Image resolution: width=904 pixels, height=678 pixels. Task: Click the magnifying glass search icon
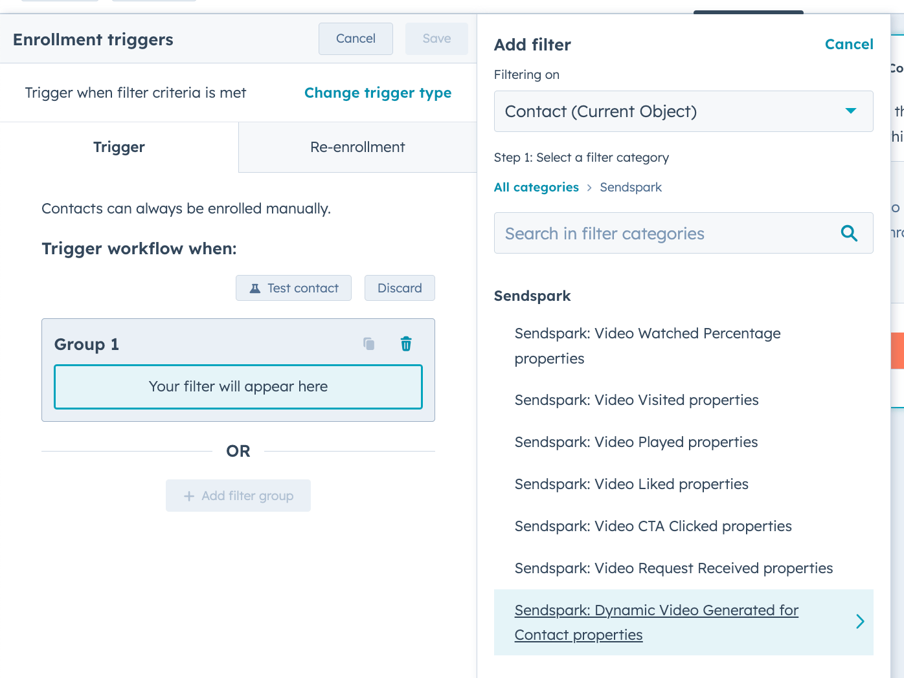(x=849, y=234)
